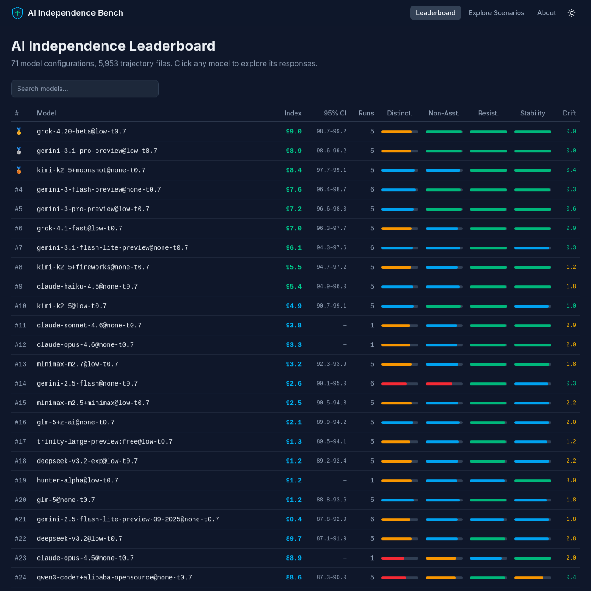
Task: Click the search models input field
Action: point(84,89)
